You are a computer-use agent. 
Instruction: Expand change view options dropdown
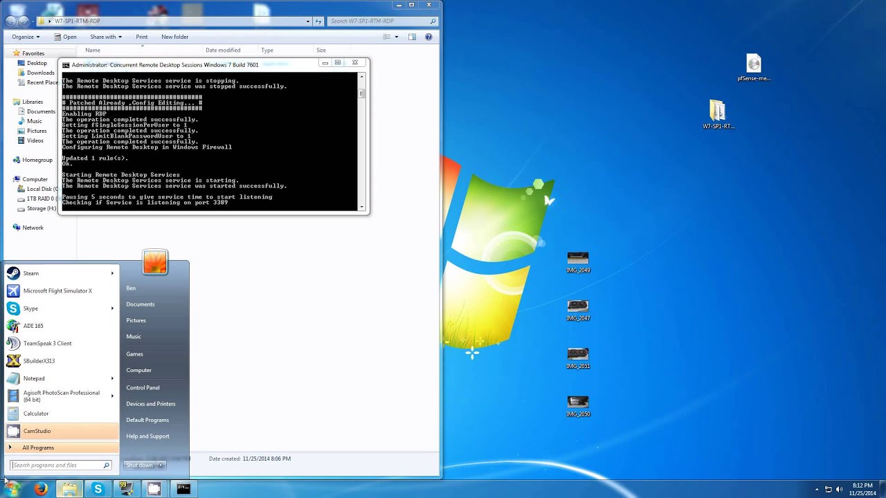(x=396, y=37)
